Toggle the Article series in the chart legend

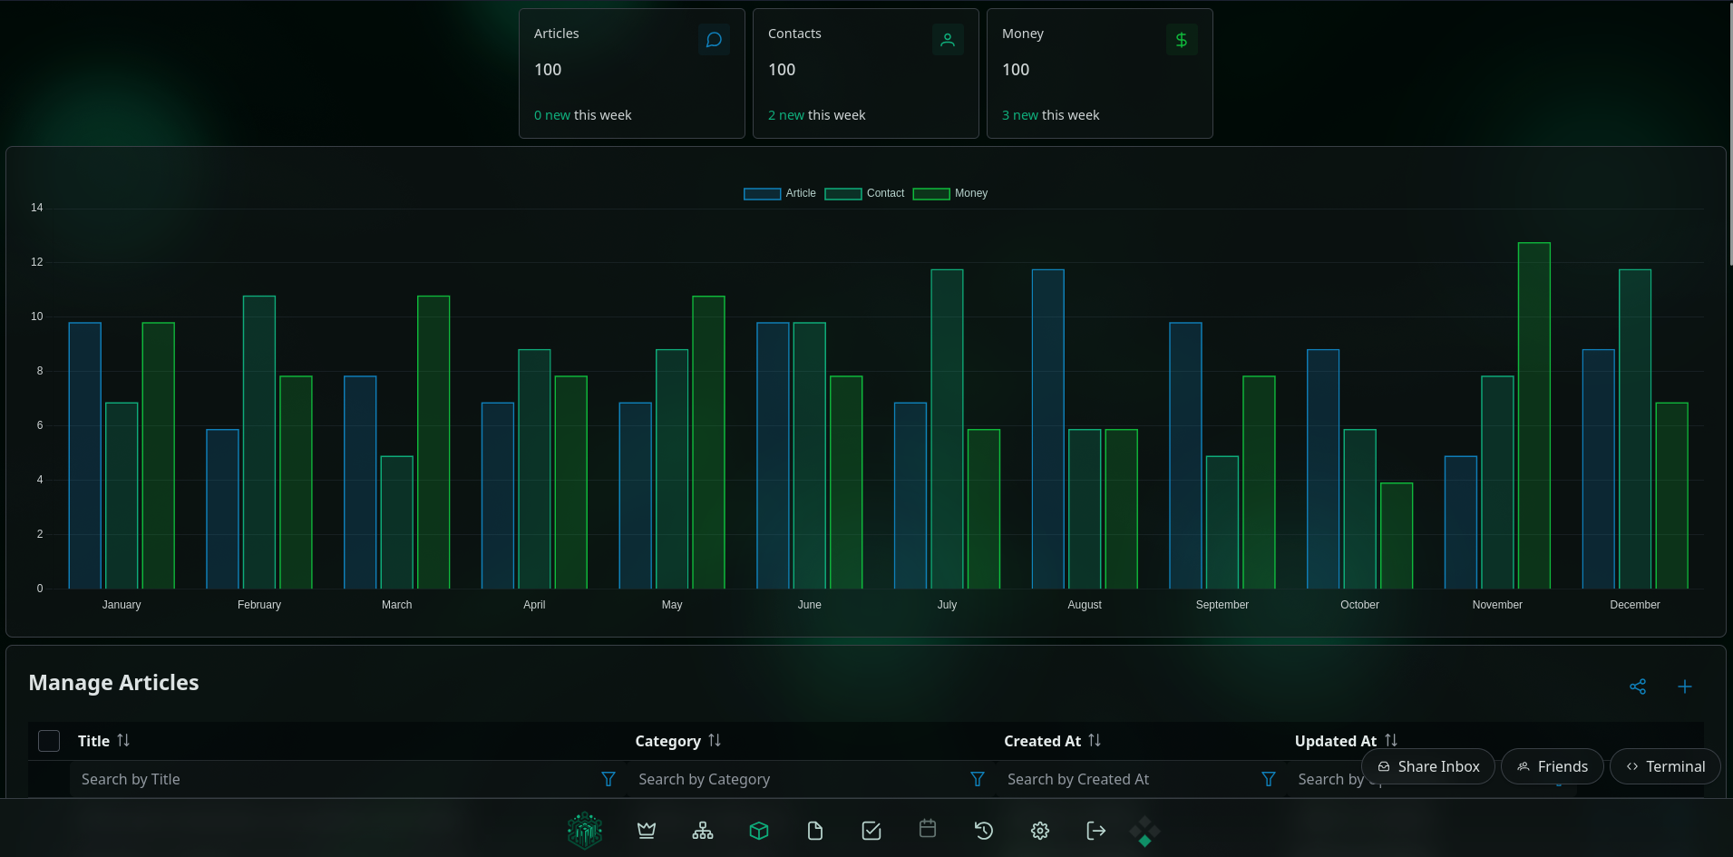click(778, 193)
